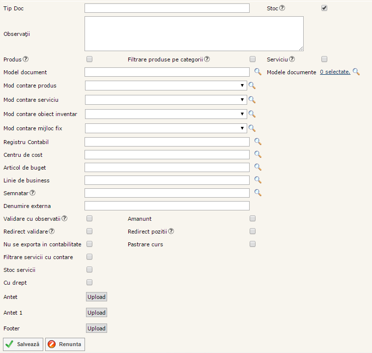Open the '0 selectate.' link
The width and height of the screenshot is (372, 353).
pyautogui.click(x=335, y=72)
